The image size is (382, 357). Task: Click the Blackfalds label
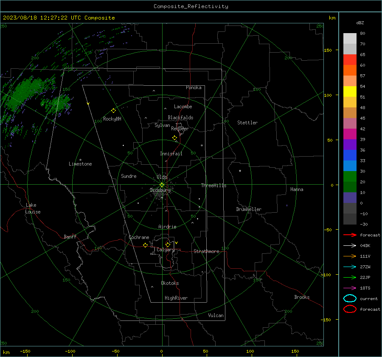pos(180,118)
